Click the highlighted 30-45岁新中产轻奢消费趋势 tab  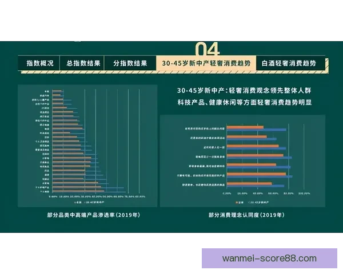coord(206,63)
